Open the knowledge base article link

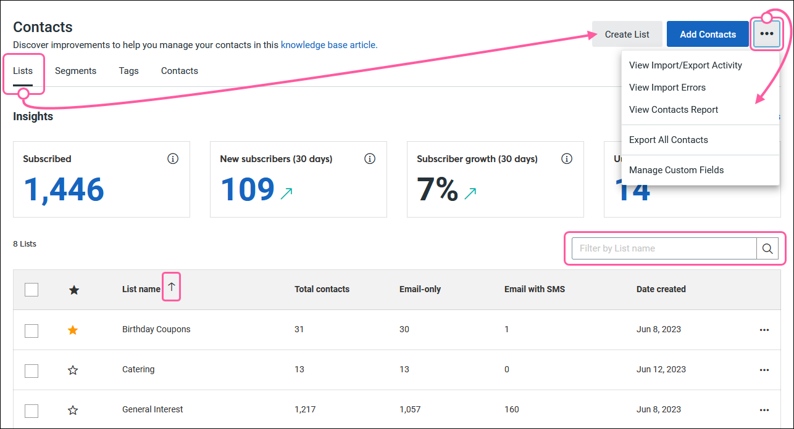(328, 45)
